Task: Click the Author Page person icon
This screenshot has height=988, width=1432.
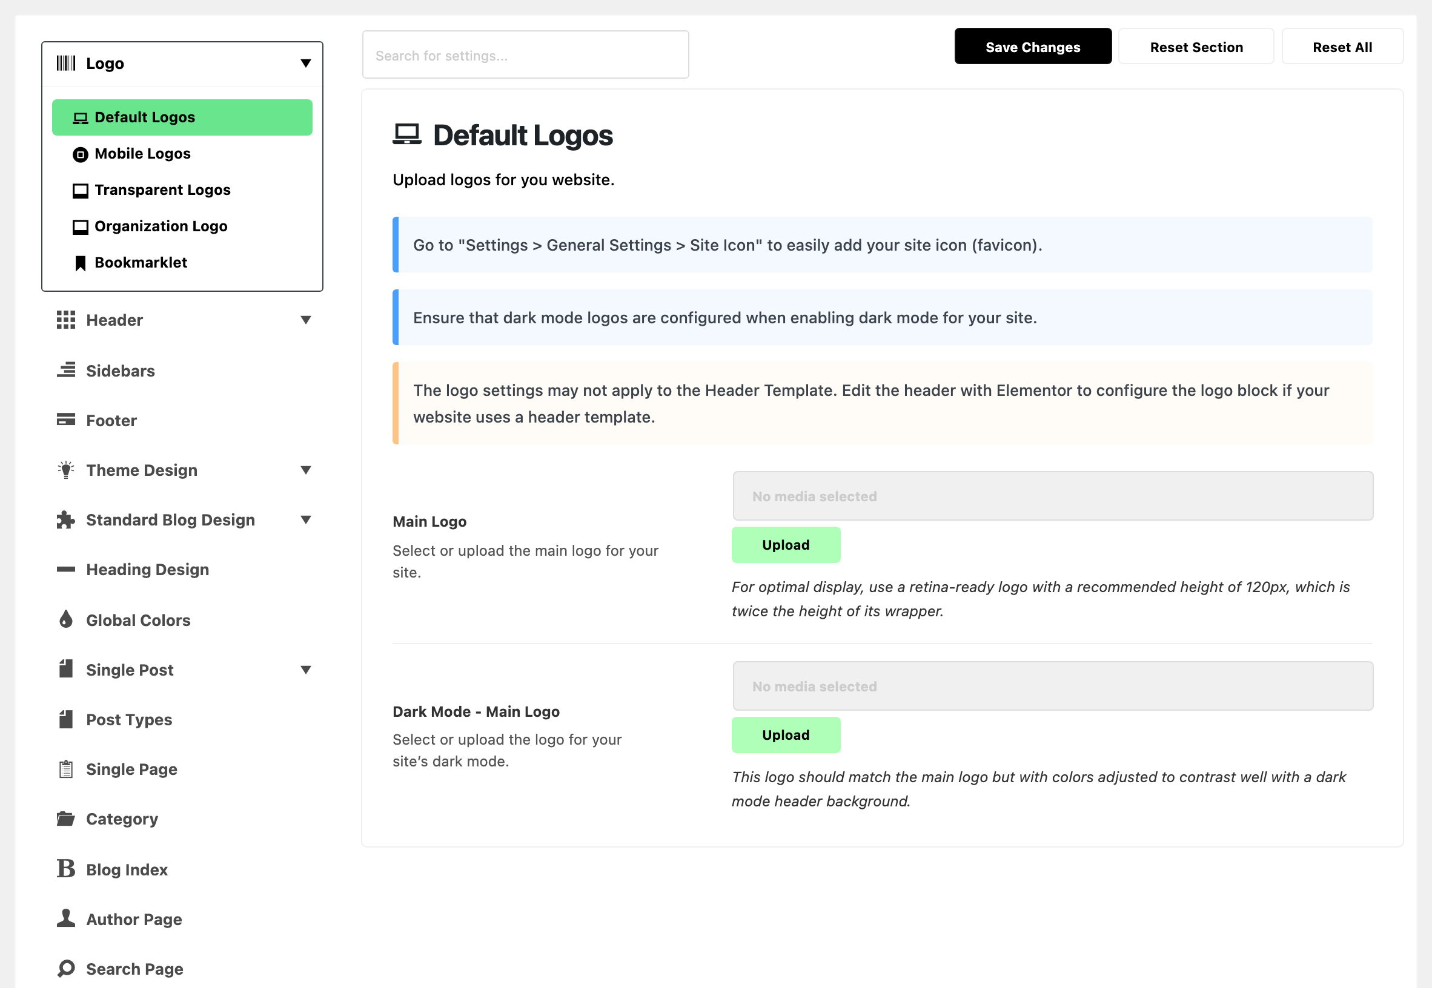Action: tap(65, 918)
